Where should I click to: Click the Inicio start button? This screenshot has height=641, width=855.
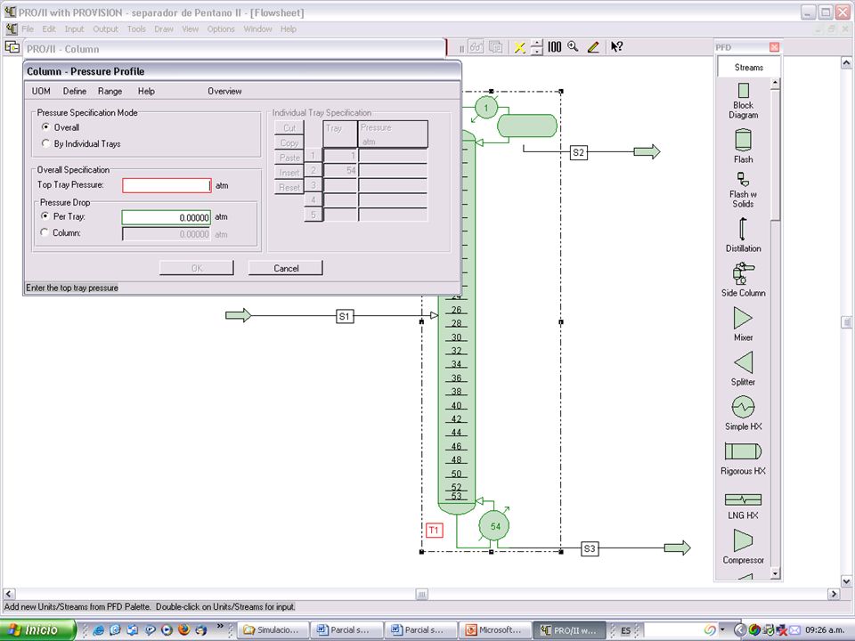37,630
